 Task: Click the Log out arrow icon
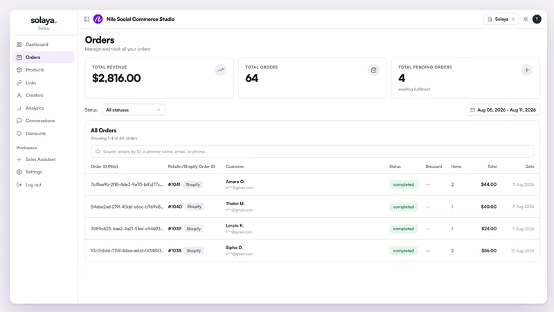coord(19,184)
